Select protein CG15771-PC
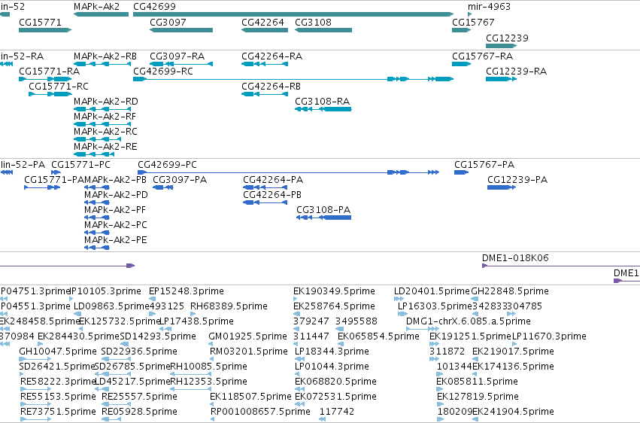Image resolution: width=640 pixels, height=423 pixels. coord(56,172)
